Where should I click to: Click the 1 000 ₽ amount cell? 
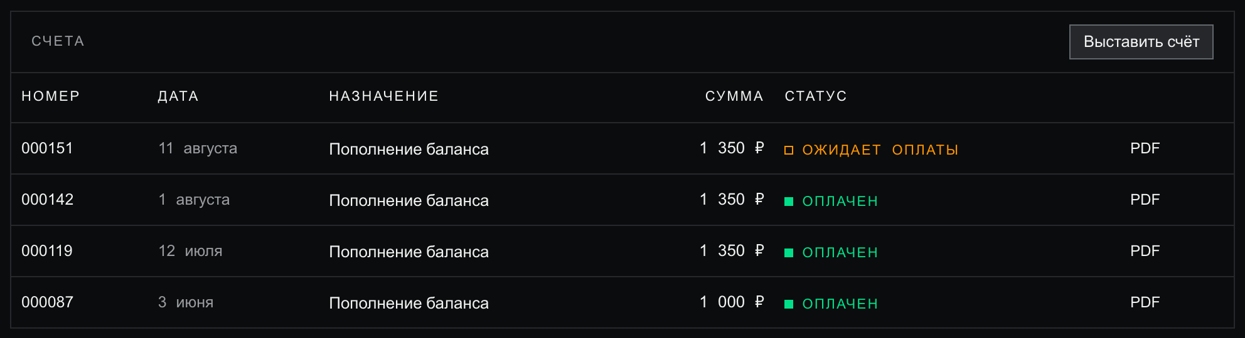732,302
